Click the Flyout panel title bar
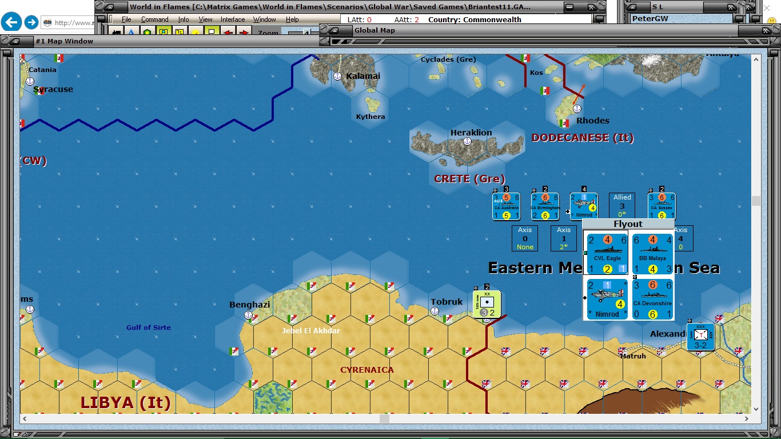 point(628,224)
